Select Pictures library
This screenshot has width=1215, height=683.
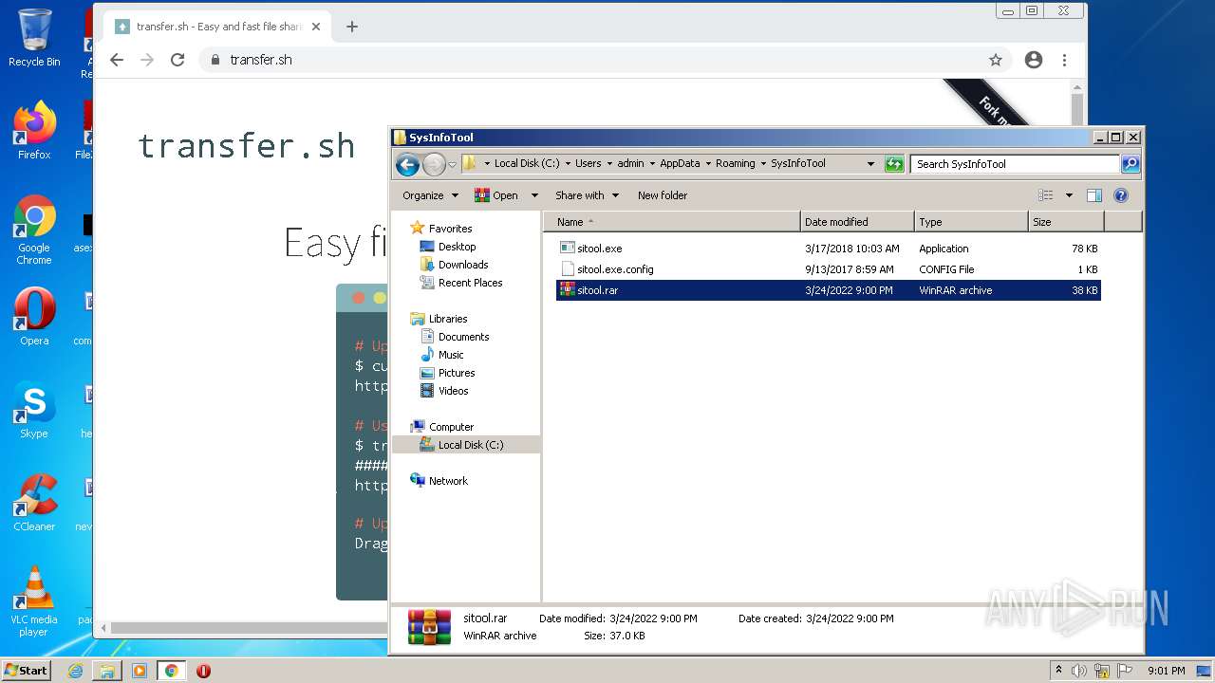457,373
